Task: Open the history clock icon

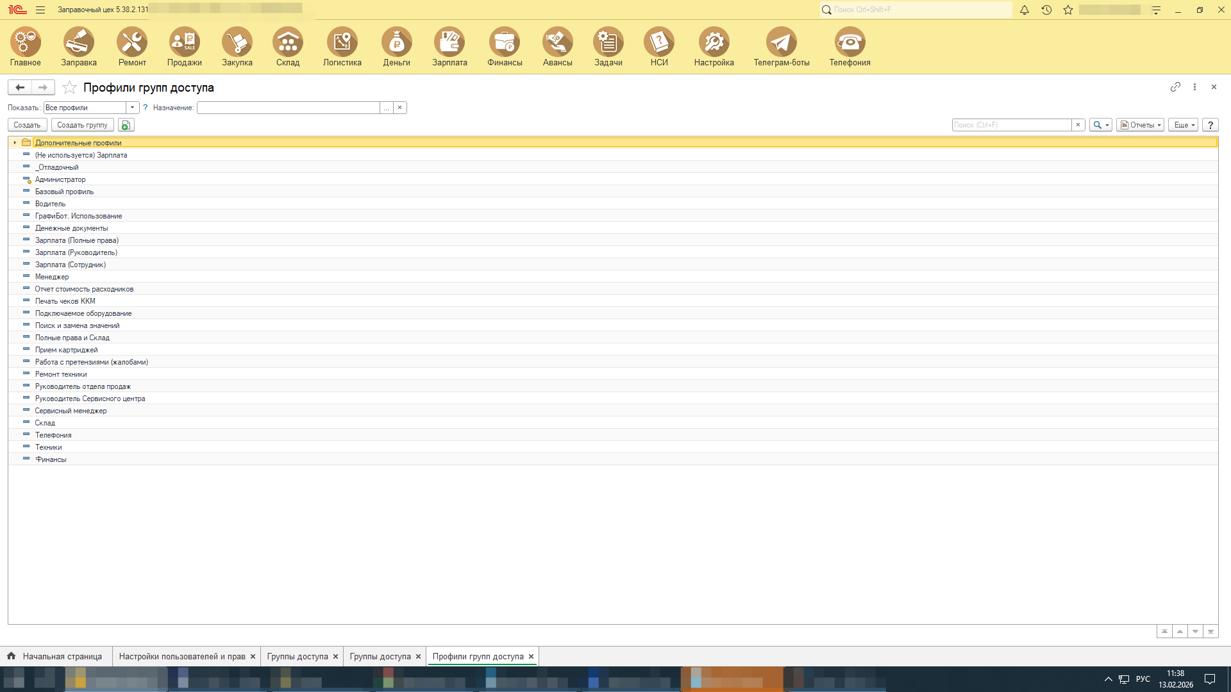Action: [1046, 10]
